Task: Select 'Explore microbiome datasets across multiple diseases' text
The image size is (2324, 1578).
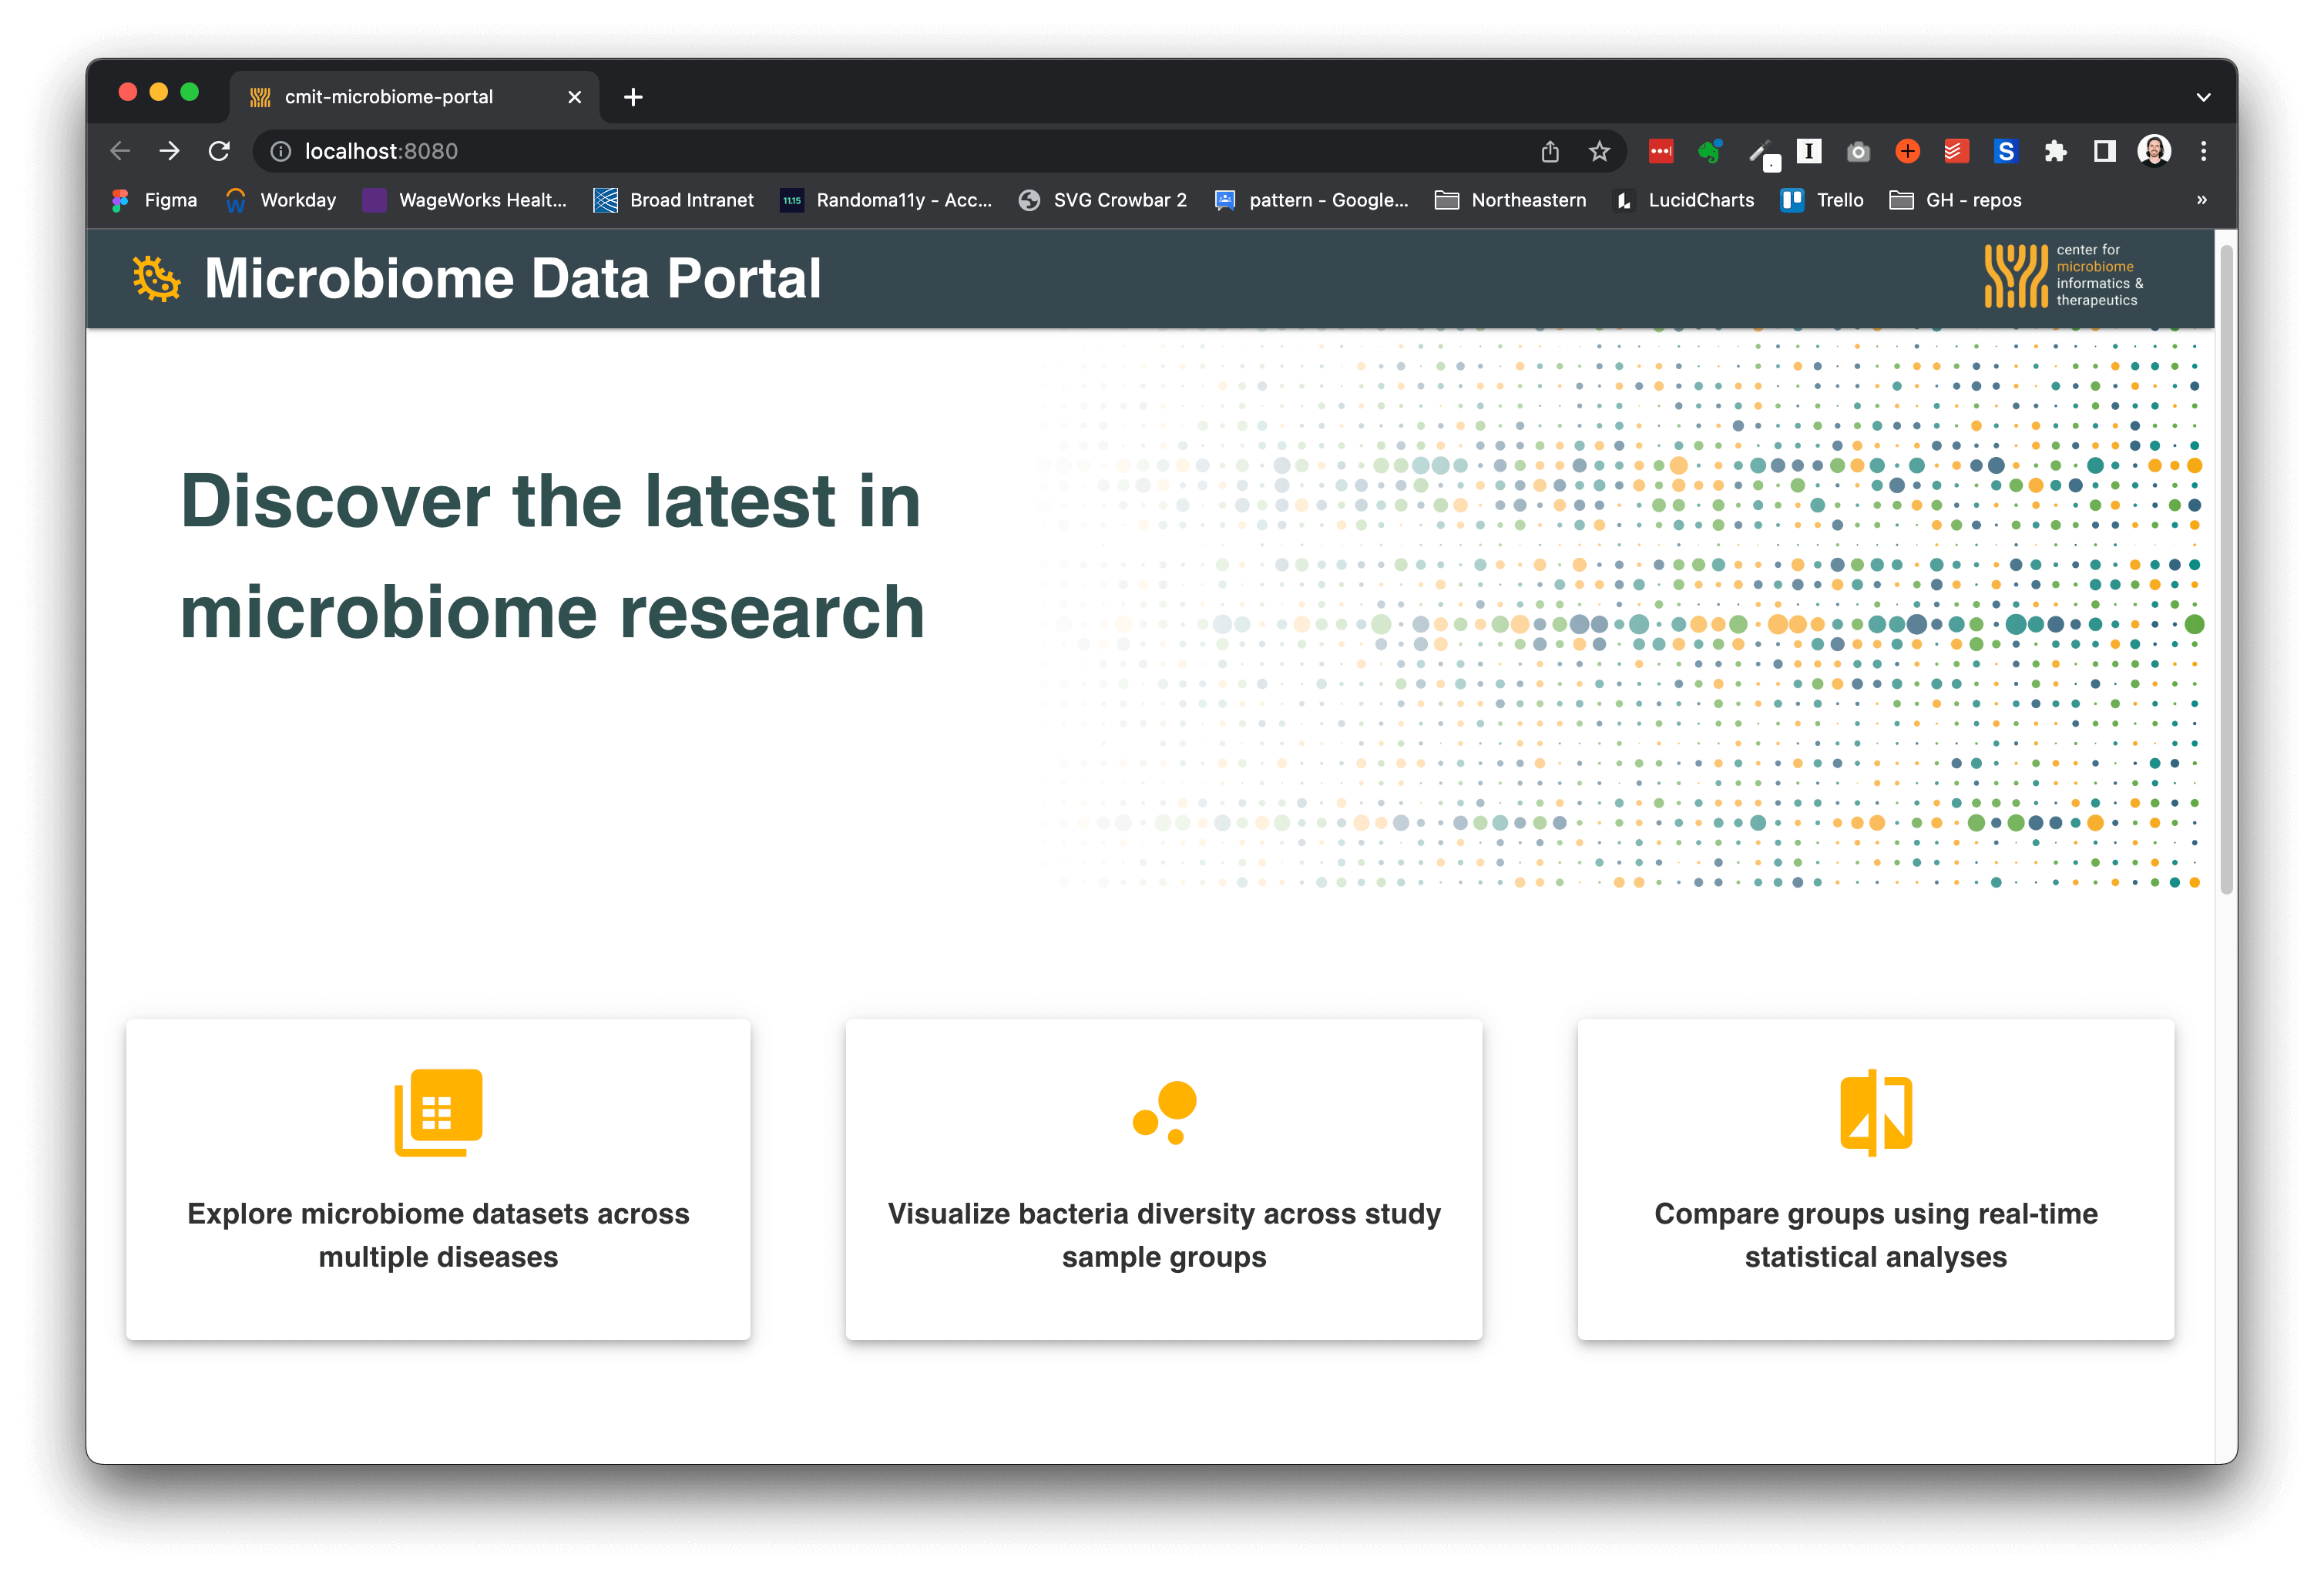Action: click(438, 1235)
